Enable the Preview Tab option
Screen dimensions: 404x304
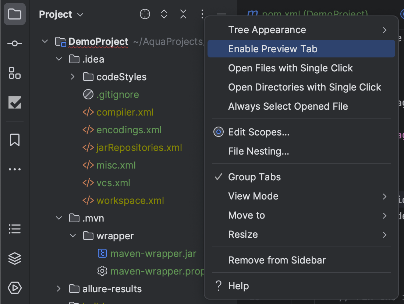pos(273,49)
